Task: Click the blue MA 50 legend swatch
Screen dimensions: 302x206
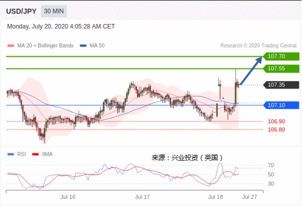Action: [x=83, y=46]
